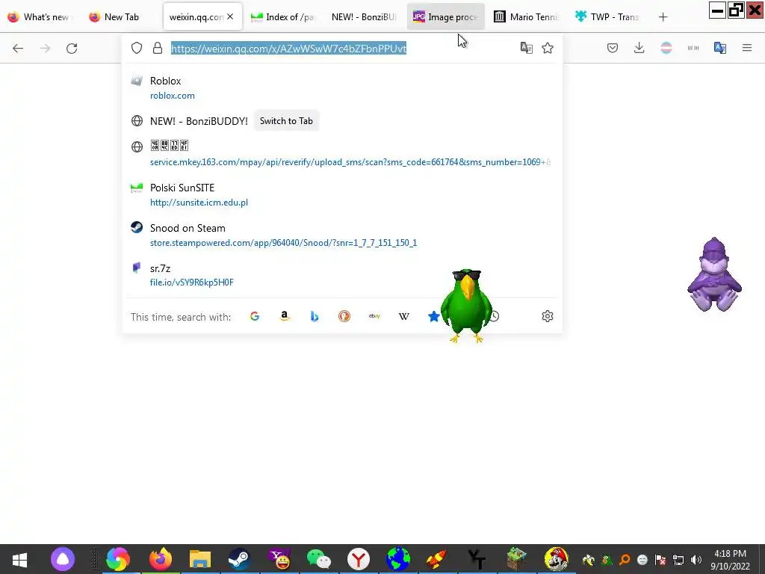The width and height of the screenshot is (765, 574).
Task: Search this time with Google
Action: 255,316
